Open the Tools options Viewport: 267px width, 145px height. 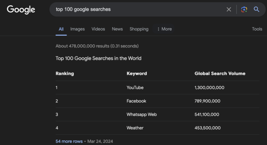(x=257, y=29)
